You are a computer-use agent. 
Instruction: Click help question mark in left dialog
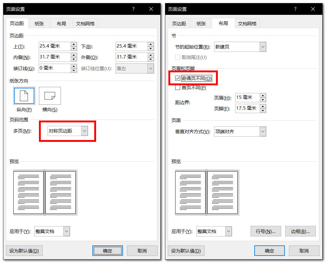click(x=133, y=9)
